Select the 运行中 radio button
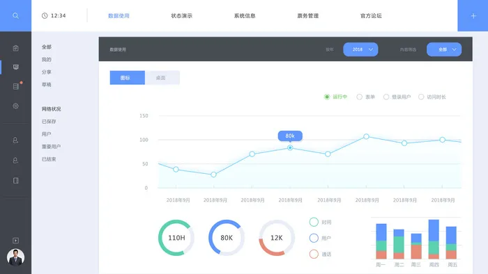The image size is (488, 274). (327, 97)
